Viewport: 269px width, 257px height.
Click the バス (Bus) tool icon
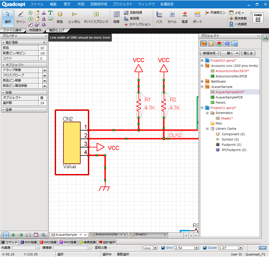pos(159,17)
